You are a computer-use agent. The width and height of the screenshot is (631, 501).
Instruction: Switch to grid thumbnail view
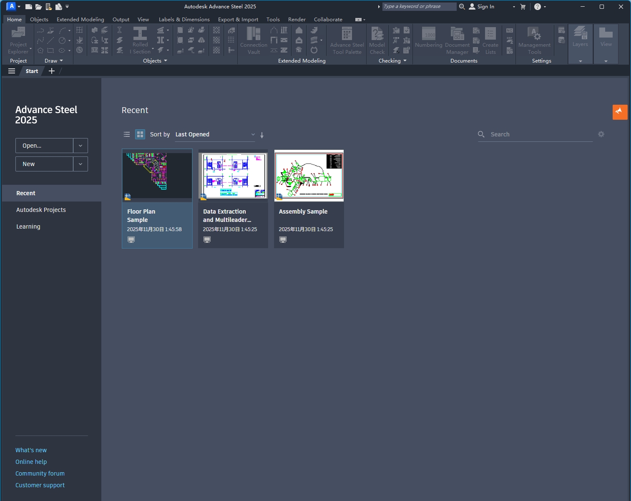tap(140, 134)
